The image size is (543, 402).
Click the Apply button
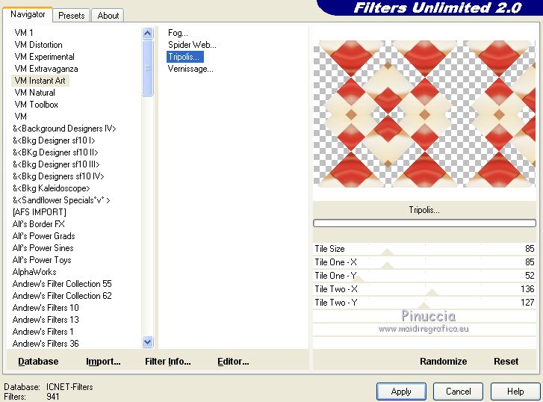pos(401,392)
